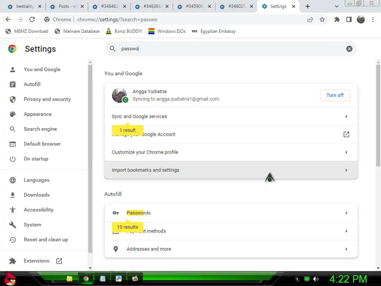381x286 pixels.
Task: Open Search engine settings
Action: coord(40,129)
